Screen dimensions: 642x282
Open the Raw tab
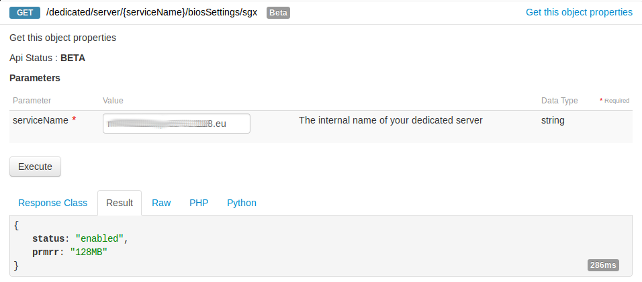tap(161, 203)
